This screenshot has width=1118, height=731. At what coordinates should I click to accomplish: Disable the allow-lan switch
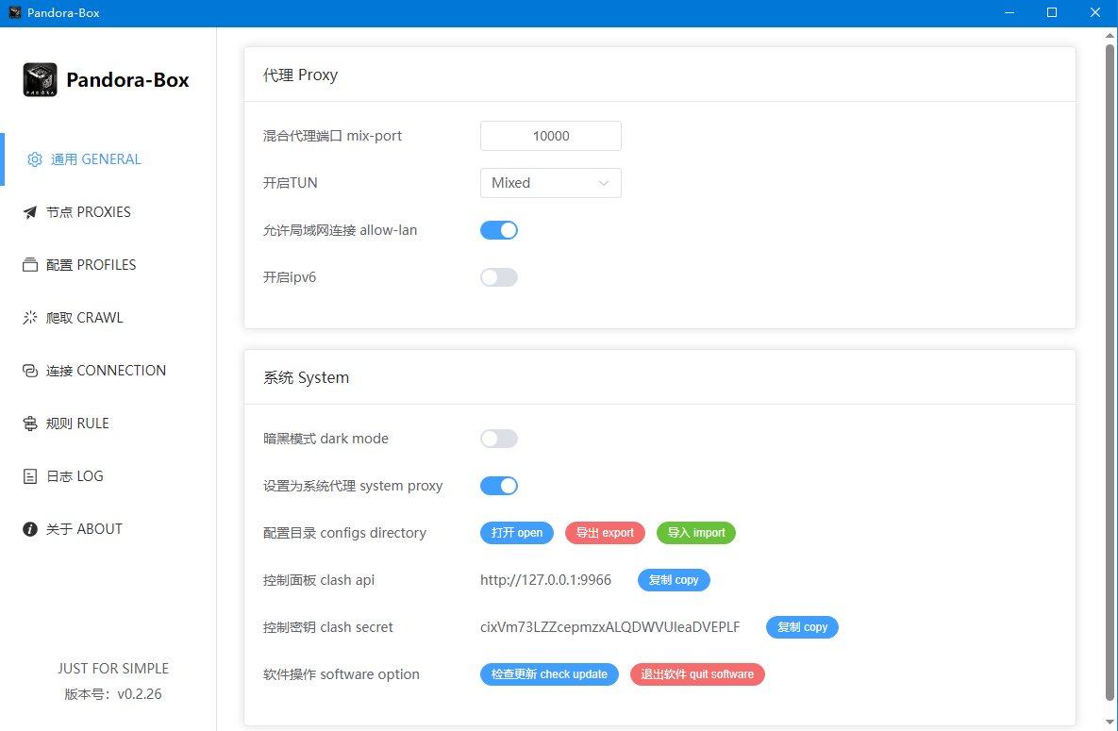pyautogui.click(x=499, y=230)
